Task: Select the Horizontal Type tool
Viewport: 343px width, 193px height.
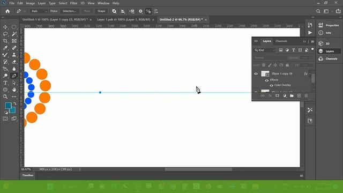Action: pos(5,83)
